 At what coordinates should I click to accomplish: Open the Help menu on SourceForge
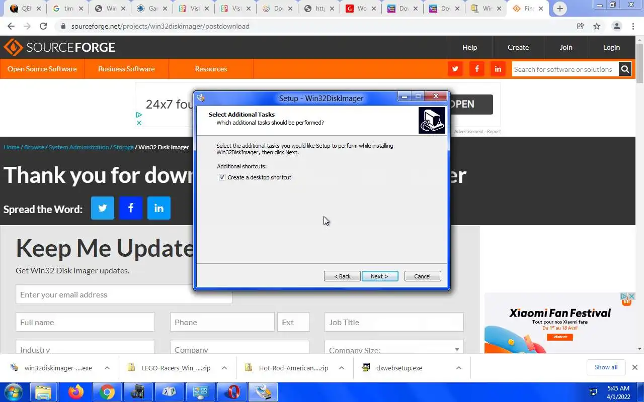[469, 47]
